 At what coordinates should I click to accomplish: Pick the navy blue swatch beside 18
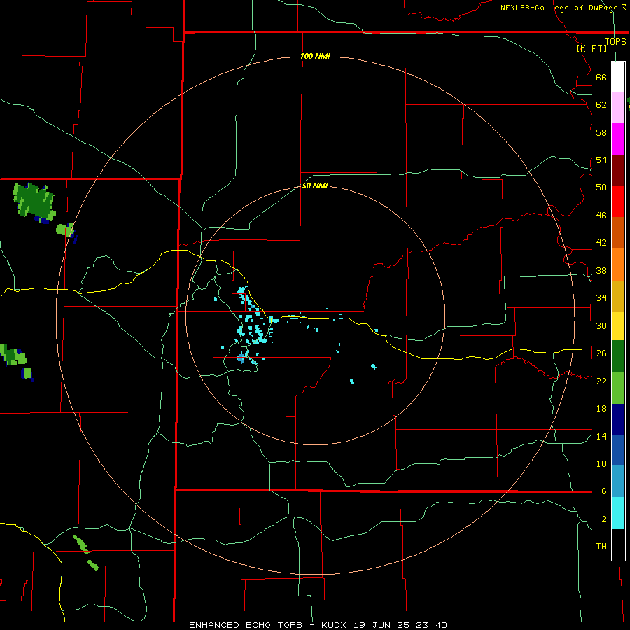618,419
